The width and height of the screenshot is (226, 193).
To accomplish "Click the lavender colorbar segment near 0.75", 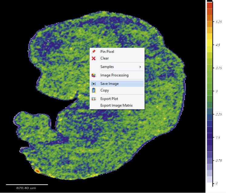I will coord(210,161).
